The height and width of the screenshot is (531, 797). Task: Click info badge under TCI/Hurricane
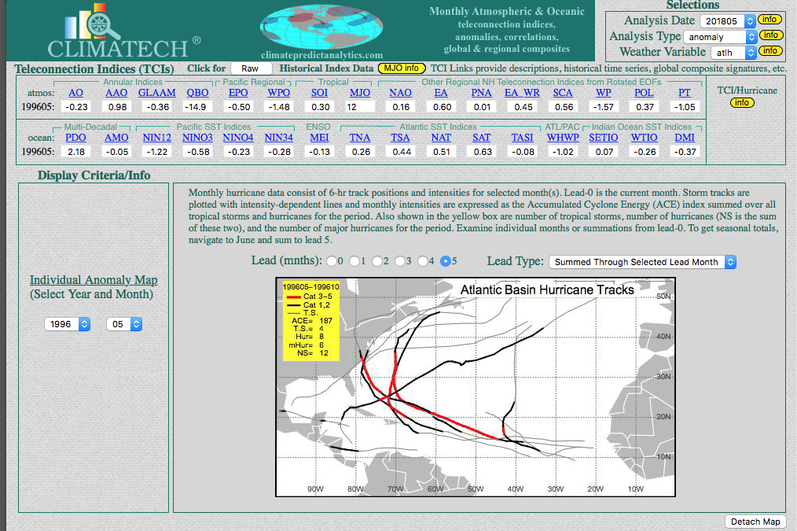(x=742, y=103)
